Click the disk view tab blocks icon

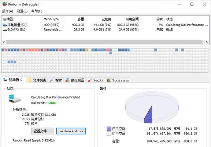point(67,80)
